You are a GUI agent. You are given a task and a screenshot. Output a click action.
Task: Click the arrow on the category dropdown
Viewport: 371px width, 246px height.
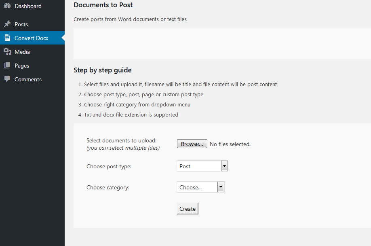tap(221, 187)
